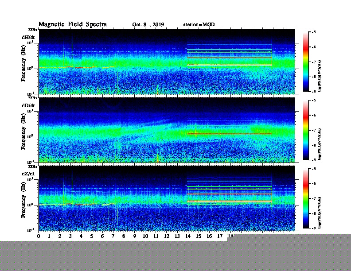Click the hour 0 tick label on time axis

point(39,236)
